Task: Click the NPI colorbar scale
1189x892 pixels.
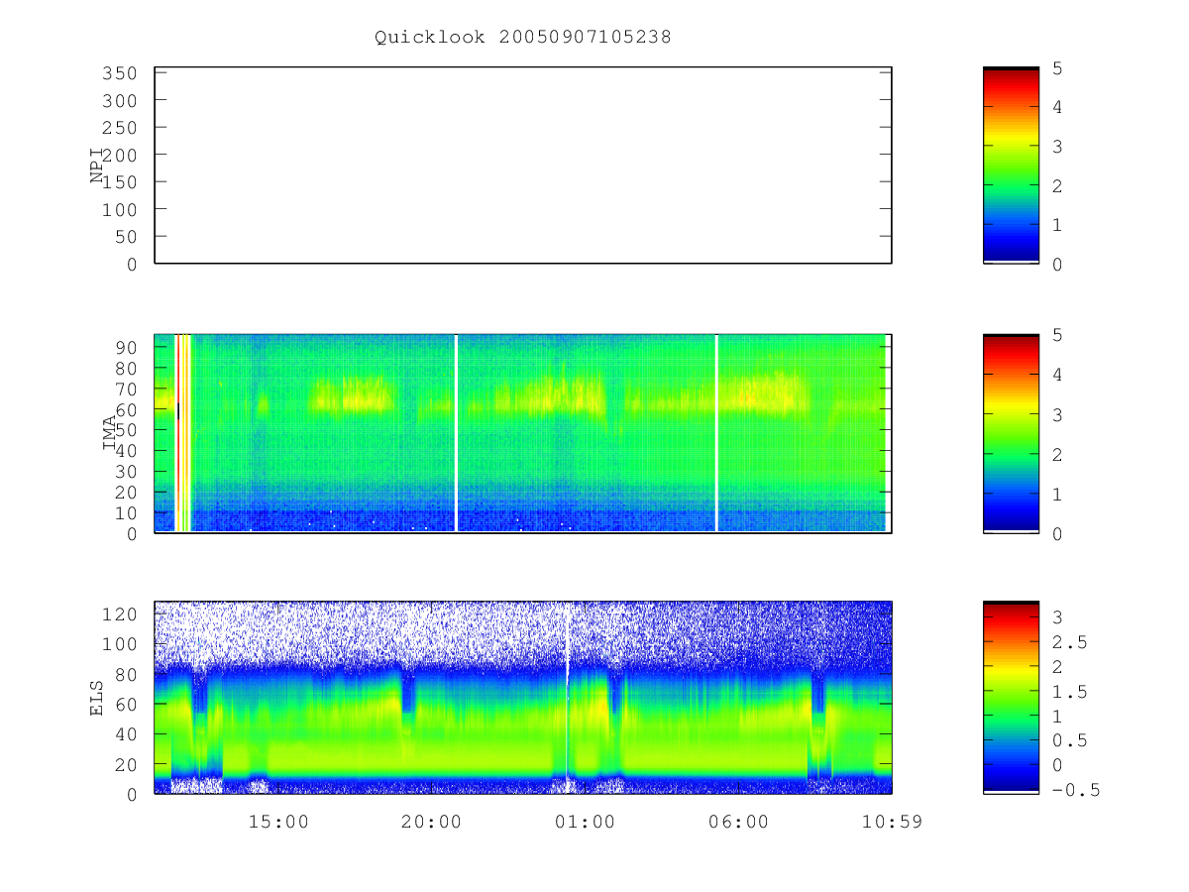Action: tap(1011, 166)
